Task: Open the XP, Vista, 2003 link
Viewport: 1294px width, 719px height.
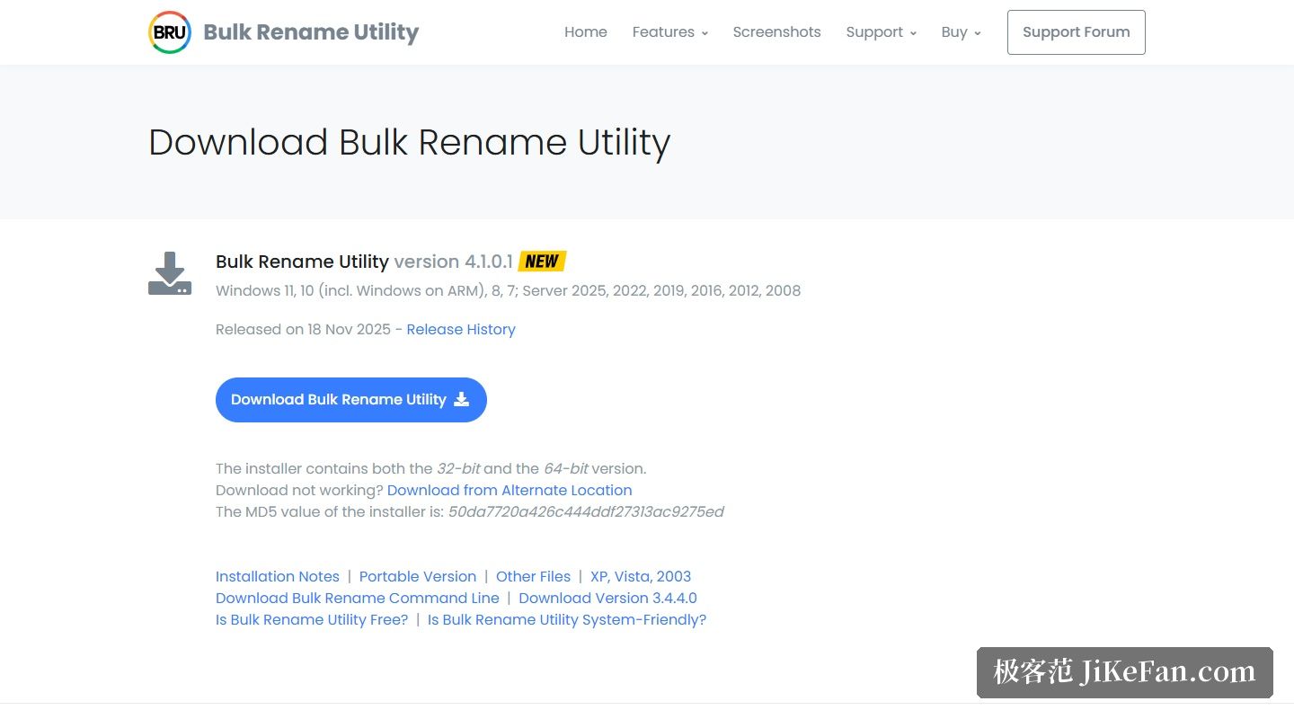Action: [641, 577]
